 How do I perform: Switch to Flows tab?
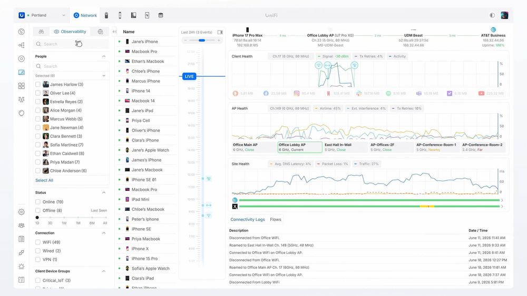[x=276, y=220]
